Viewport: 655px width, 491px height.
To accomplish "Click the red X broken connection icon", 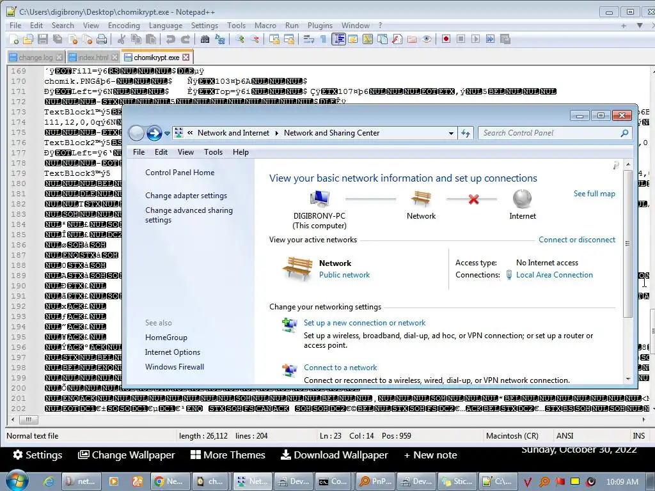I will point(473,199).
